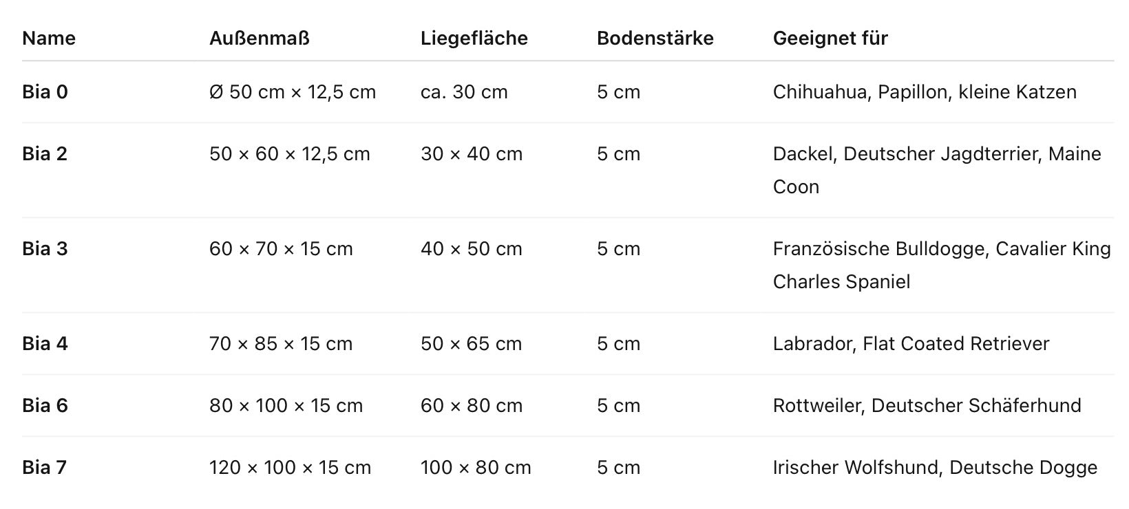The image size is (1129, 509).
Task: Select the Bia 3 row name
Action: point(45,248)
